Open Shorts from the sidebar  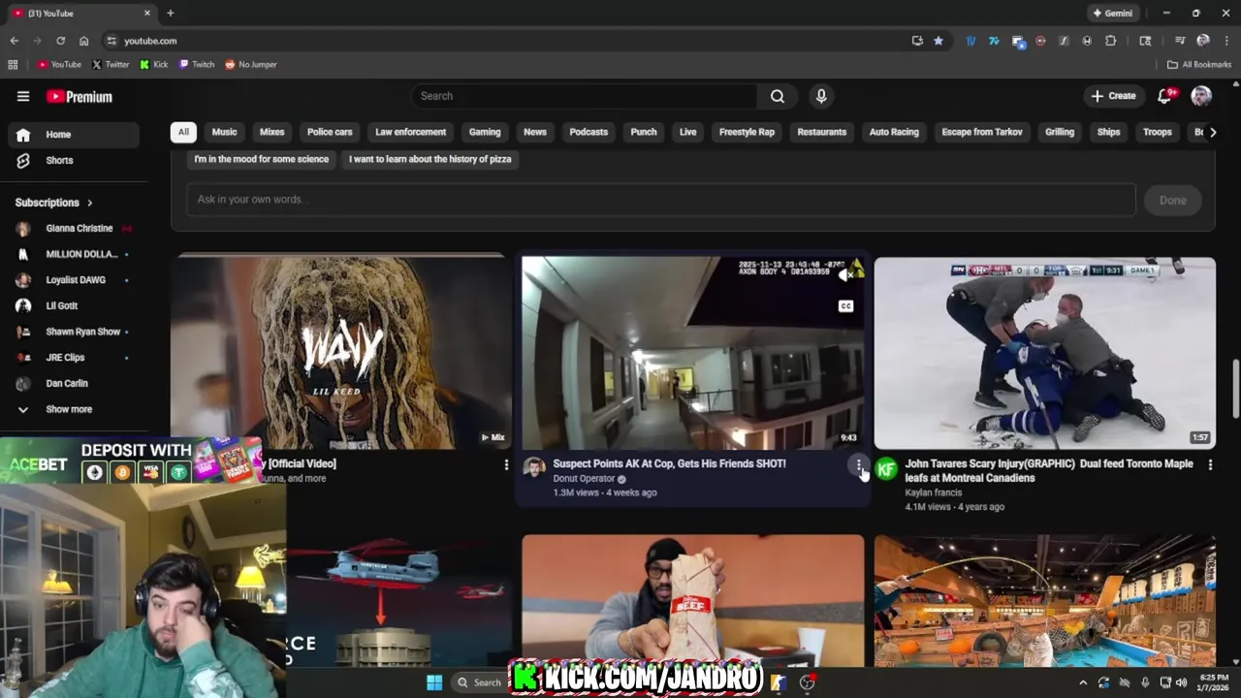coord(58,160)
